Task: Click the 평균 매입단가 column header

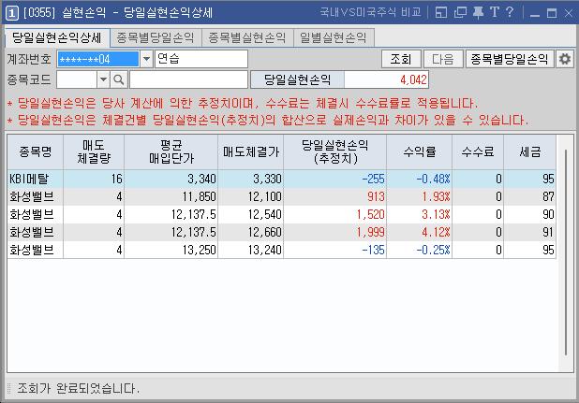Action: click(x=171, y=151)
